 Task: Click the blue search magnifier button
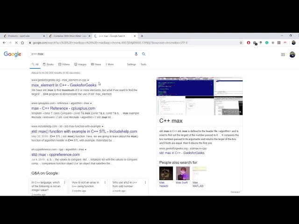tap(143, 54)
